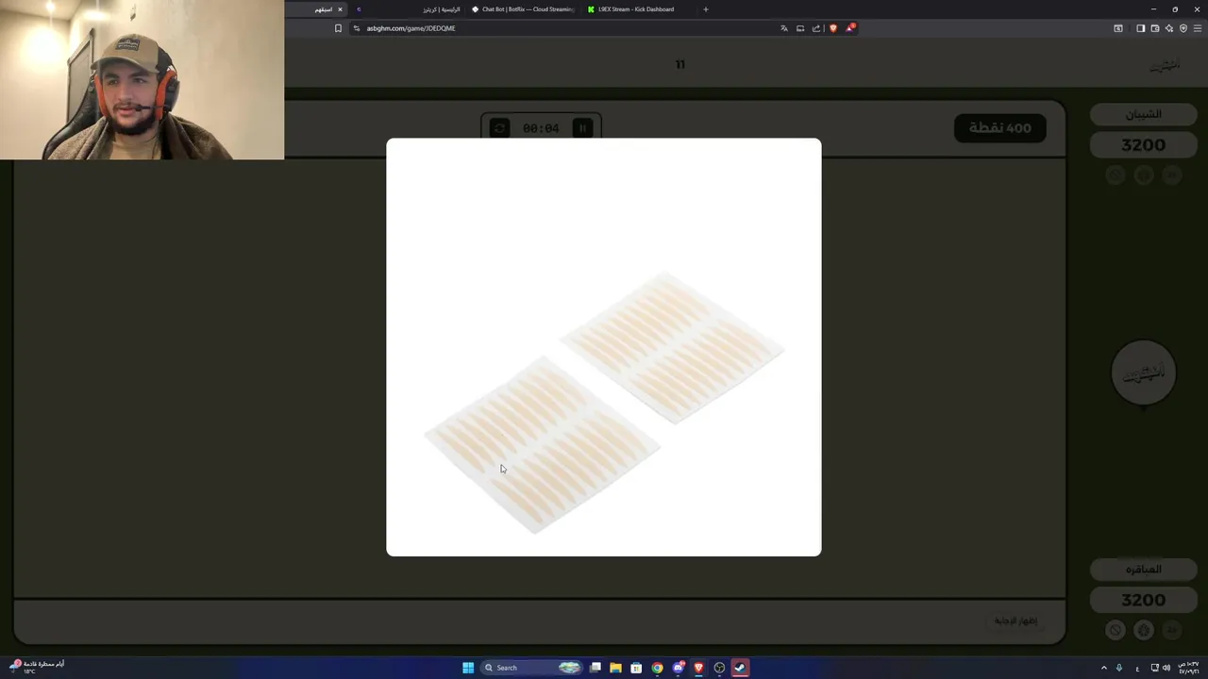Open the page translate icon
Screen dimensions: 1208x679
click(783, 28)
